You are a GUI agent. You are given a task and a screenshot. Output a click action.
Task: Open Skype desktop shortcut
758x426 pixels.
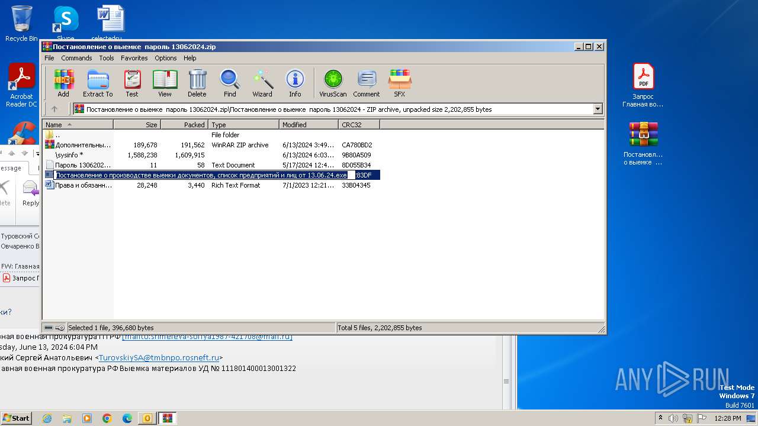pos(66,22)
